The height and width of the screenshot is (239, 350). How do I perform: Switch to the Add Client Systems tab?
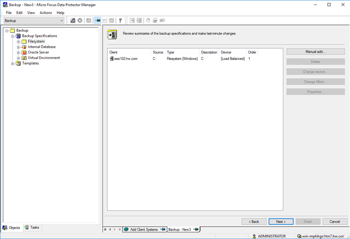[145, 229]
